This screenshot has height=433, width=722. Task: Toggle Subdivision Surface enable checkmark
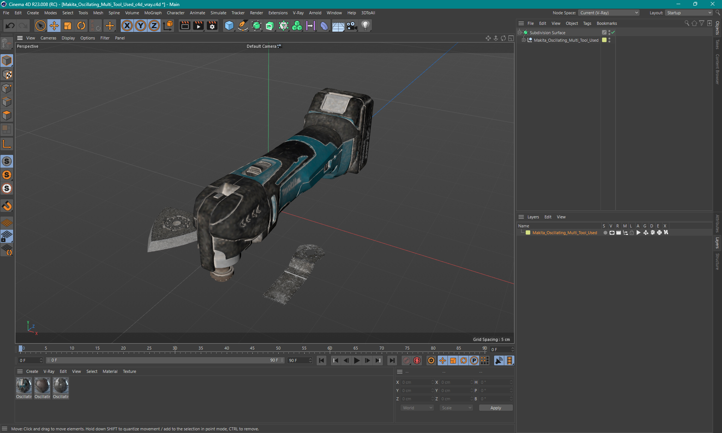tap(613, 33)
